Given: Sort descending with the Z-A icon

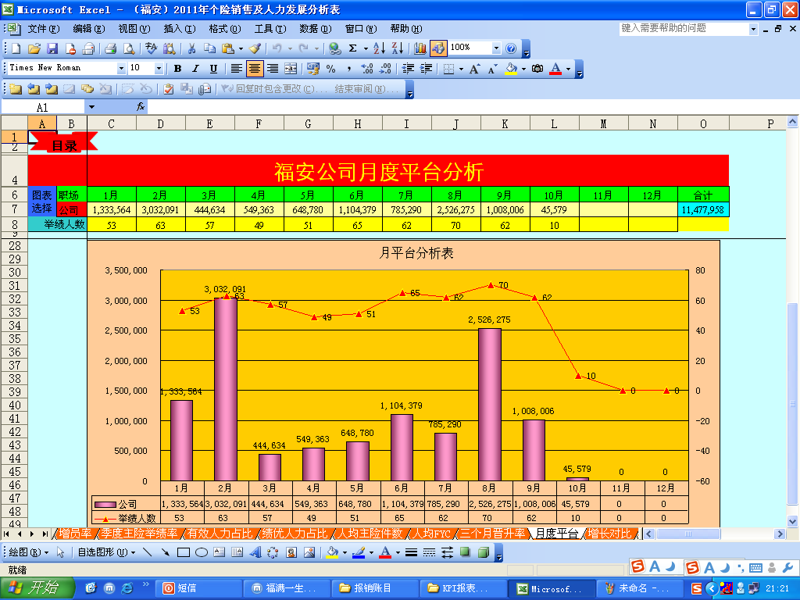Looking at the screenshot, I should pyautogui.click(x=398, y=48).
